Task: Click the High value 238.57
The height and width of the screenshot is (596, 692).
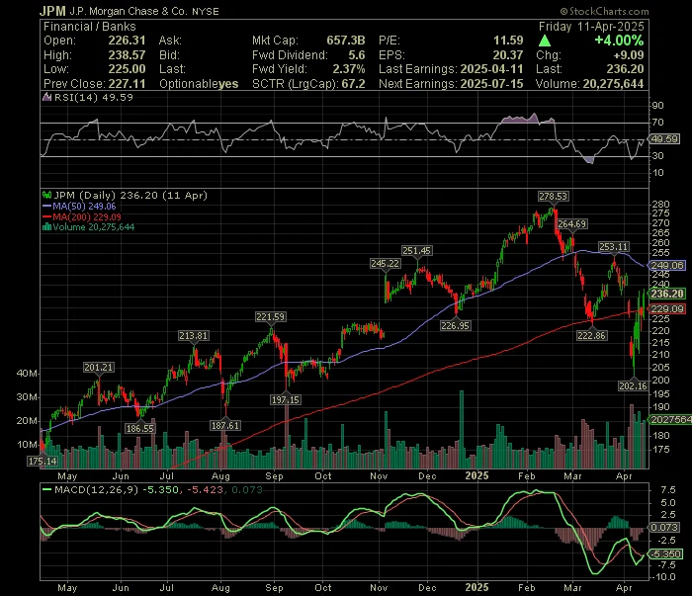Action: tap(127, 55)
